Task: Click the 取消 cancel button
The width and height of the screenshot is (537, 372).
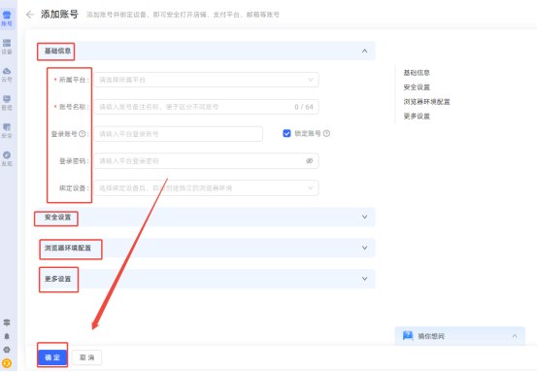Action: pos(87,357)
